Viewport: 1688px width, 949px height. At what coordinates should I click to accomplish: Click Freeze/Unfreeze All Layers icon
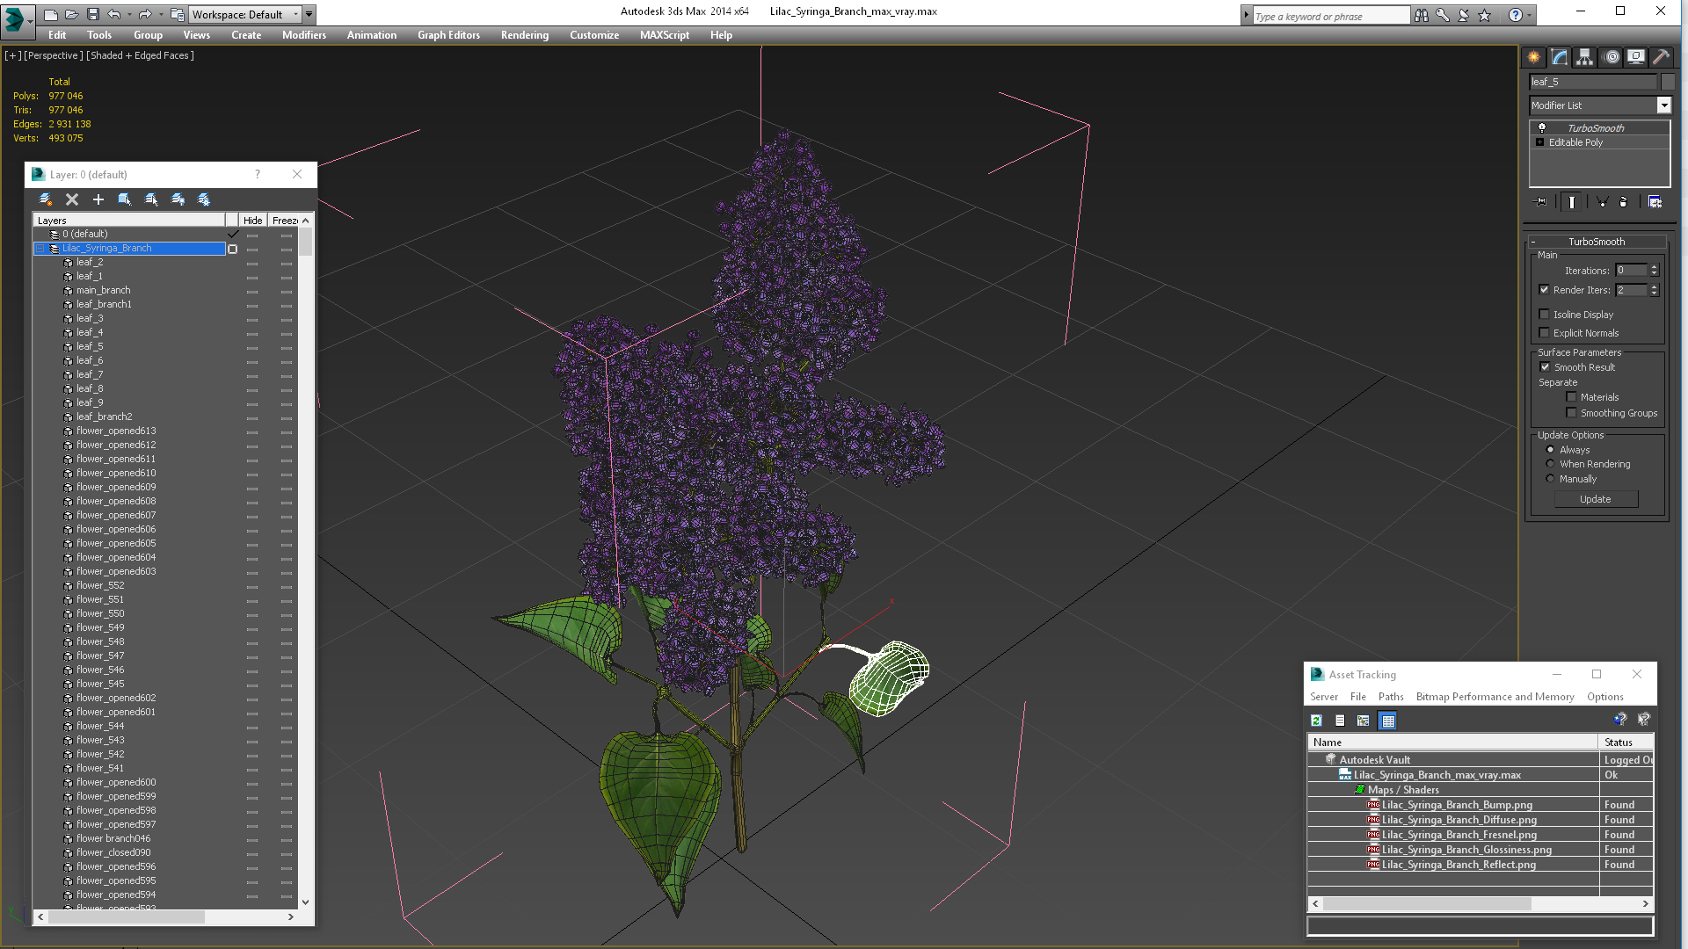204,199
